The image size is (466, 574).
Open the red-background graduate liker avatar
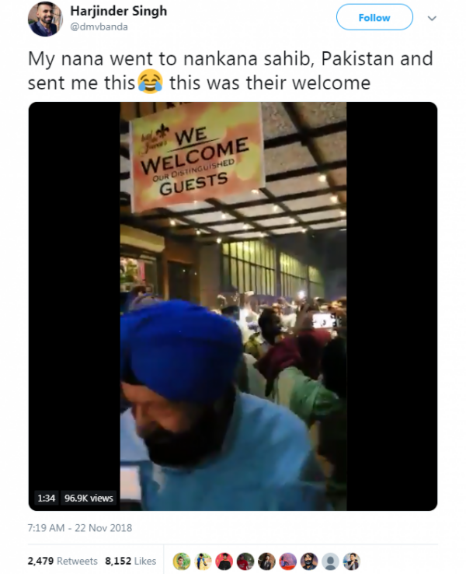224,562
